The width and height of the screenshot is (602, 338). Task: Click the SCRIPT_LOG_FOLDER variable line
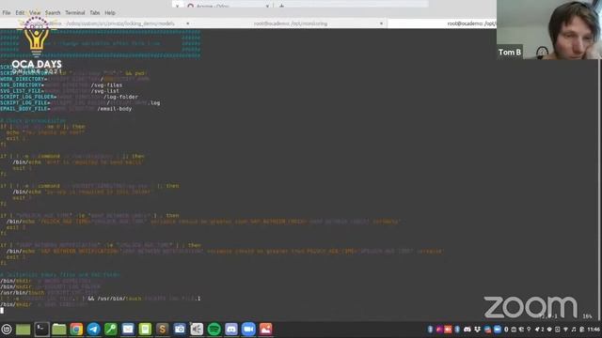[69, 97]
